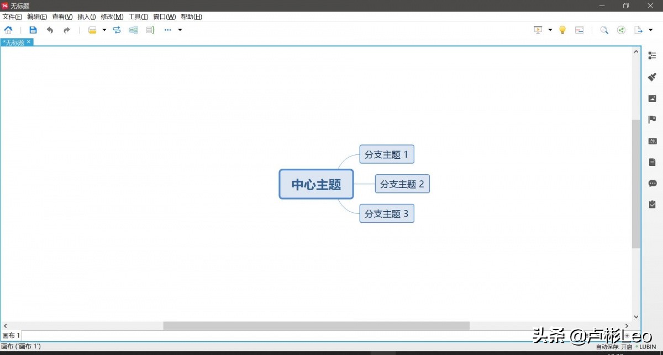Click the Export file icon
The height and width of the screenshot is (355, 663).
tap(638, 30)
